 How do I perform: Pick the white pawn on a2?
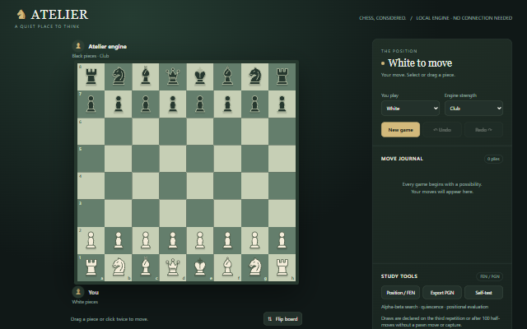(91, 240)
